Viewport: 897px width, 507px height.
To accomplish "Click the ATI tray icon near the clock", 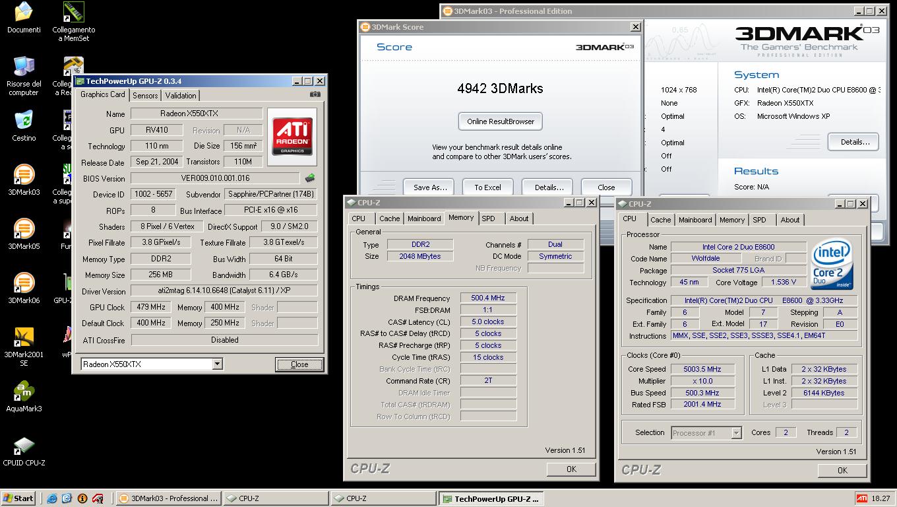I will tap(861, 498).
